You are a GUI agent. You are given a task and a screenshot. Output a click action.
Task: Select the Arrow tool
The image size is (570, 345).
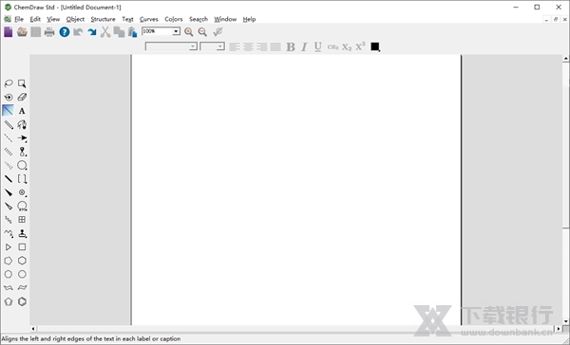[x=22, y=138]
